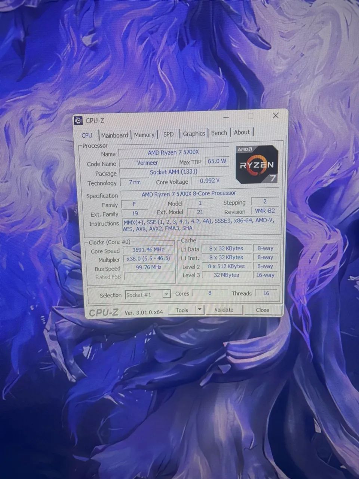
Task: Click the empty Rated FSB field
Action: [x=149, y=277]
